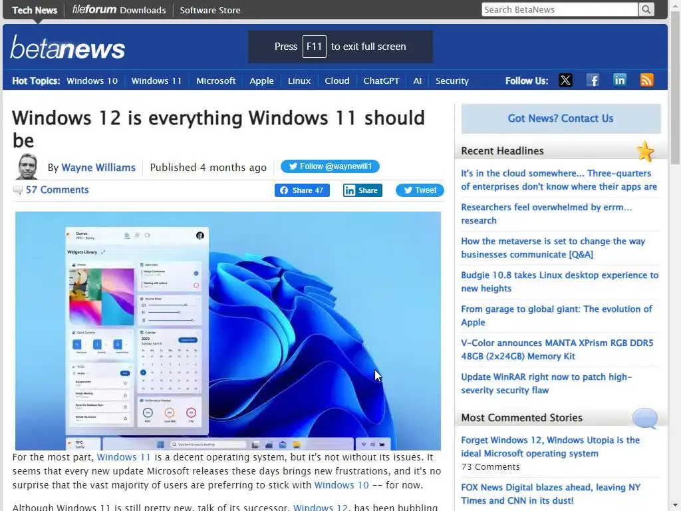This screenshot has width=681, height=511.
Task: Click LinkedIn Share button
Action: (362, 190)
